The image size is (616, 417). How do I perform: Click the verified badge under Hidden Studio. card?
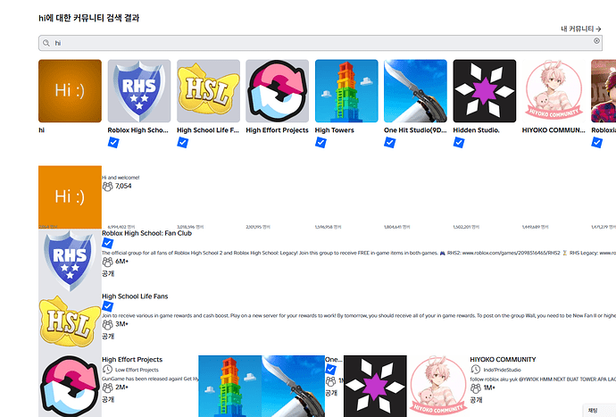[x=459, y=143]
